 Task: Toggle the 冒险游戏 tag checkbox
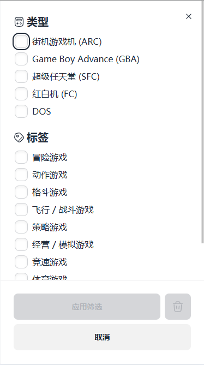pos(21,157)
